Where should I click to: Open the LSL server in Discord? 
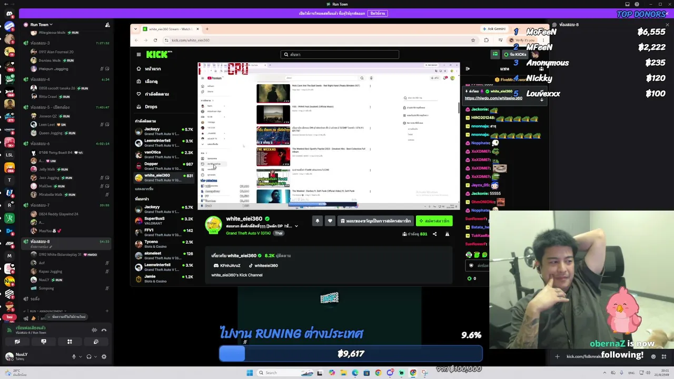point(9,155)
